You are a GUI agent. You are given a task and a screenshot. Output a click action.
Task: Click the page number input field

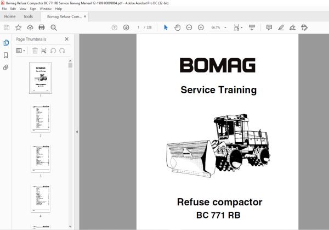(138, 27)
